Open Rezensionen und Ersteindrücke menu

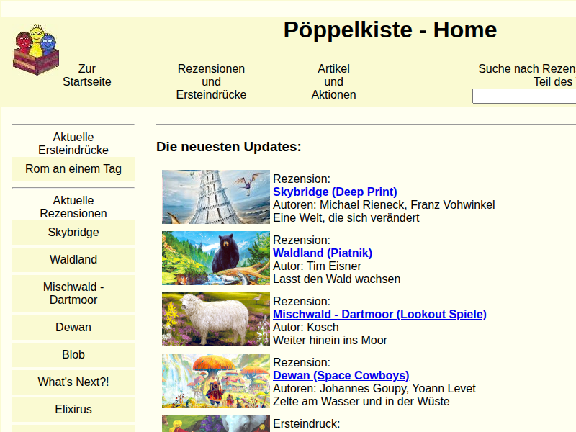[211, 82]
